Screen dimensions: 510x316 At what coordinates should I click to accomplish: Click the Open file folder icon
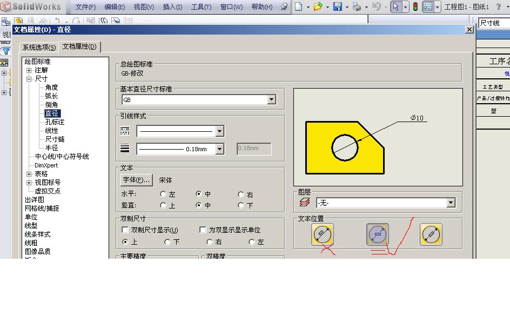(x=318, y=6)
